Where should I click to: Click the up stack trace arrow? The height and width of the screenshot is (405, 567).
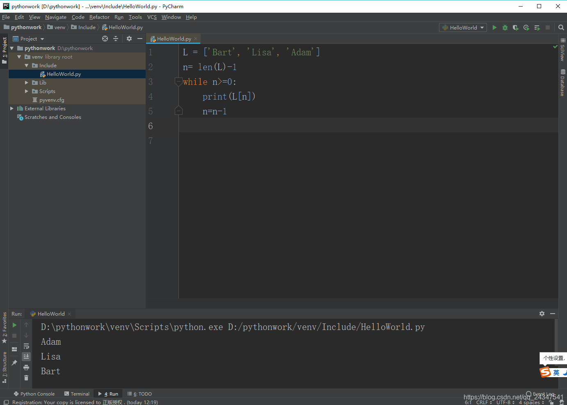tap(26, 325)
